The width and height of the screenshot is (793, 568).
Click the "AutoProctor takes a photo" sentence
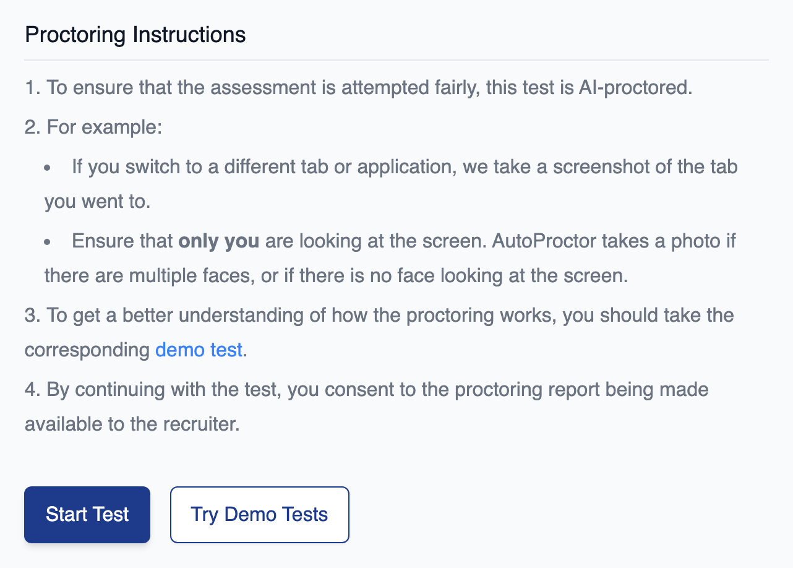pyautogui.click(x=614, y=241)
